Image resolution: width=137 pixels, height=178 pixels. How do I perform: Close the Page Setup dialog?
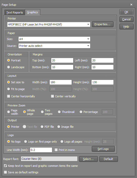[x=132, y=4]
